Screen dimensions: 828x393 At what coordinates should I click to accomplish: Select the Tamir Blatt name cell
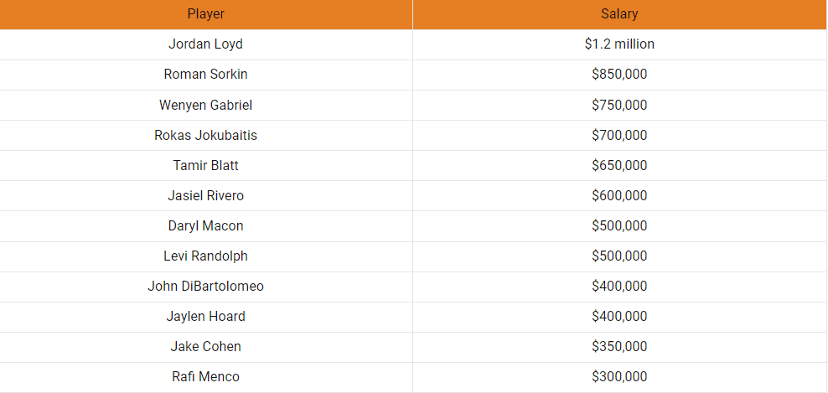206,166
